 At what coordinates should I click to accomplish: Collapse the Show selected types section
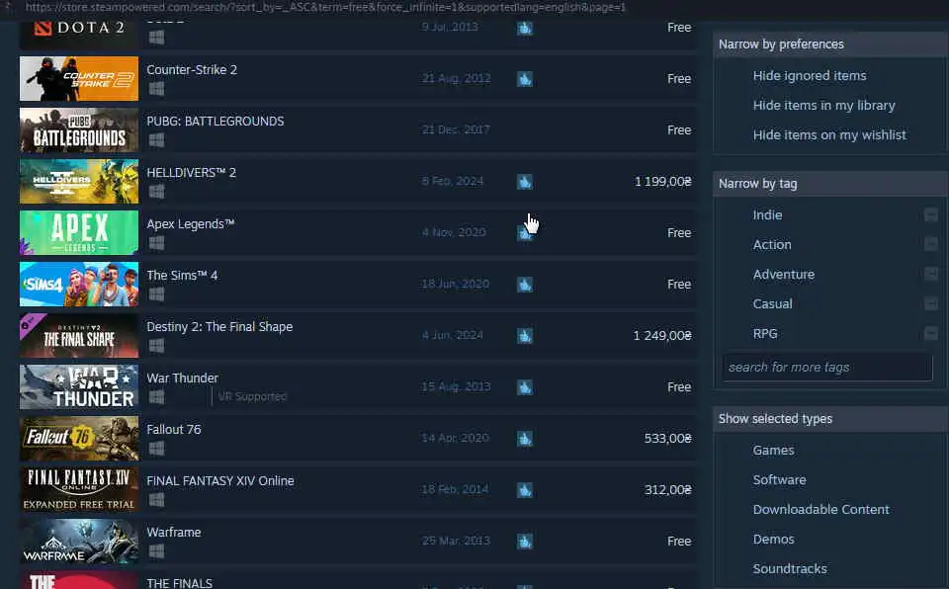[x=830, y=419]
